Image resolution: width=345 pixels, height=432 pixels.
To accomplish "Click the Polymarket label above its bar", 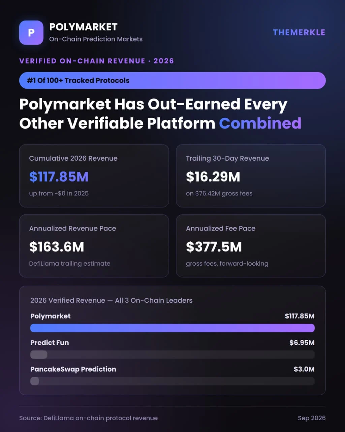I will [51, 316].
